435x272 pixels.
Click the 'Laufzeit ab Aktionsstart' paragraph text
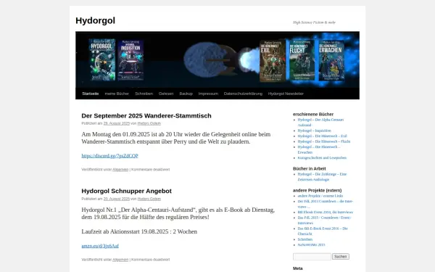coord(139,231)
